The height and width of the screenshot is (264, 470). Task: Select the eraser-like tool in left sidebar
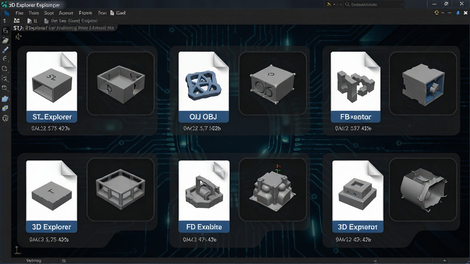coord(5,40)
